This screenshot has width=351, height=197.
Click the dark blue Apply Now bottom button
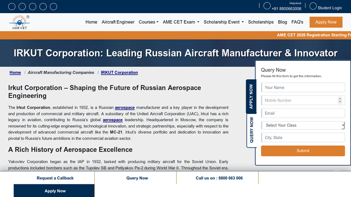coord(54,191)
